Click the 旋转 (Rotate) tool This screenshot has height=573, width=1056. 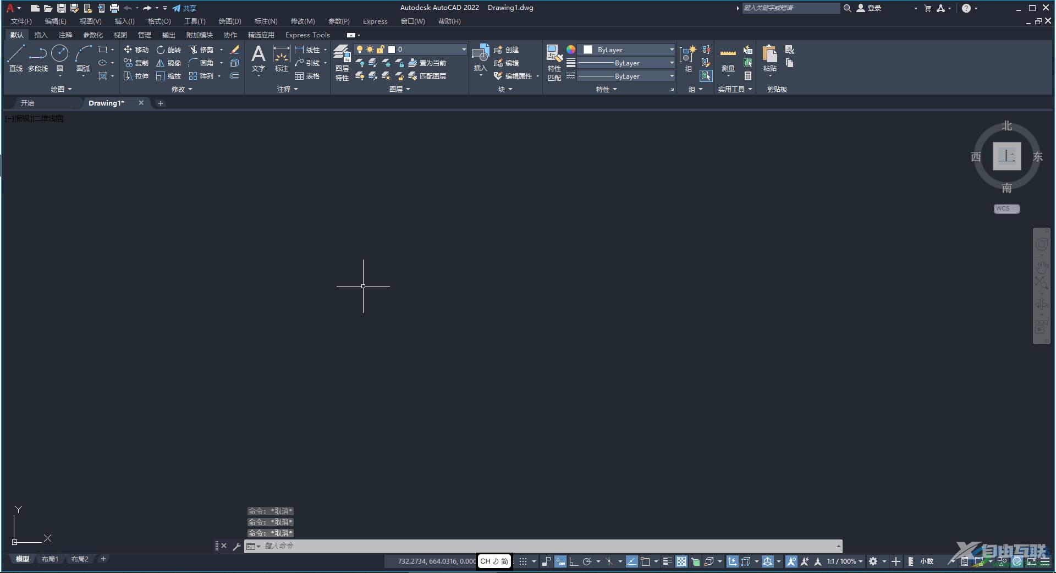point(168,49)
